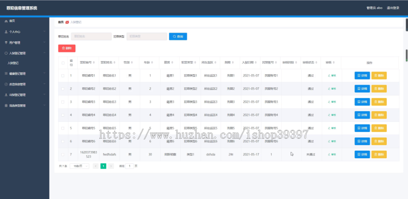Screen dimensions: 408x199
Task: Click the previous page arrow
Action: pyautogui.click(x=96, y=166)
